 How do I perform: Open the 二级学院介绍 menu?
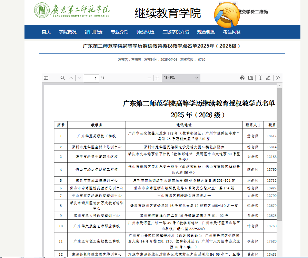tap(176, 32)
